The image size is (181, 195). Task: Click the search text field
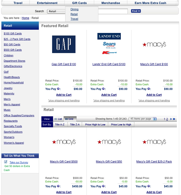[x=113, y=11]
